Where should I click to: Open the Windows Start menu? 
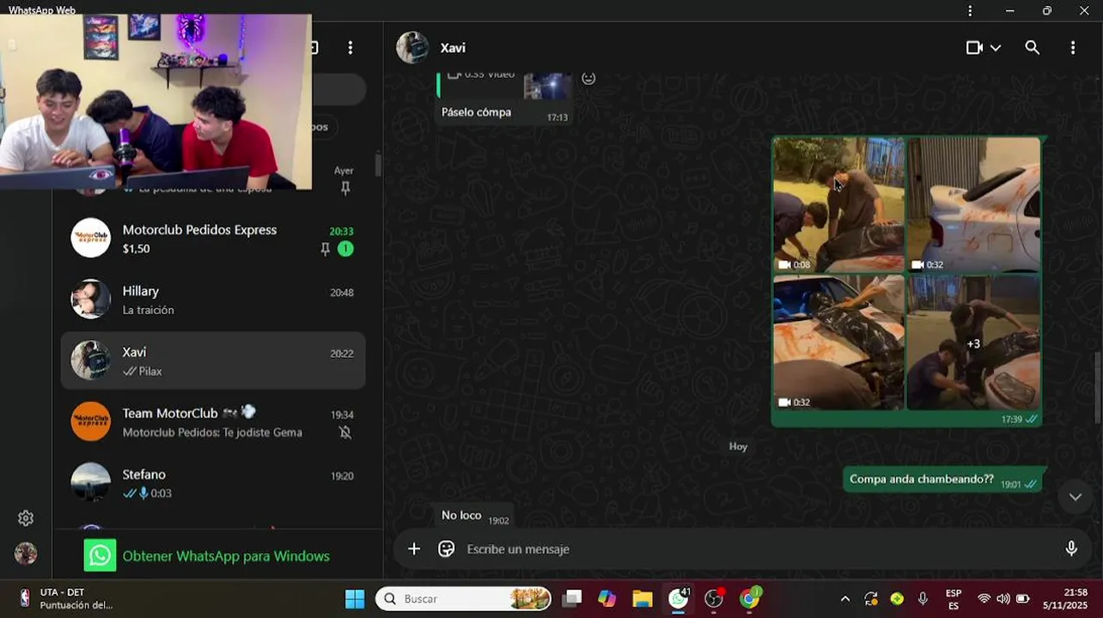click(355, 599)
